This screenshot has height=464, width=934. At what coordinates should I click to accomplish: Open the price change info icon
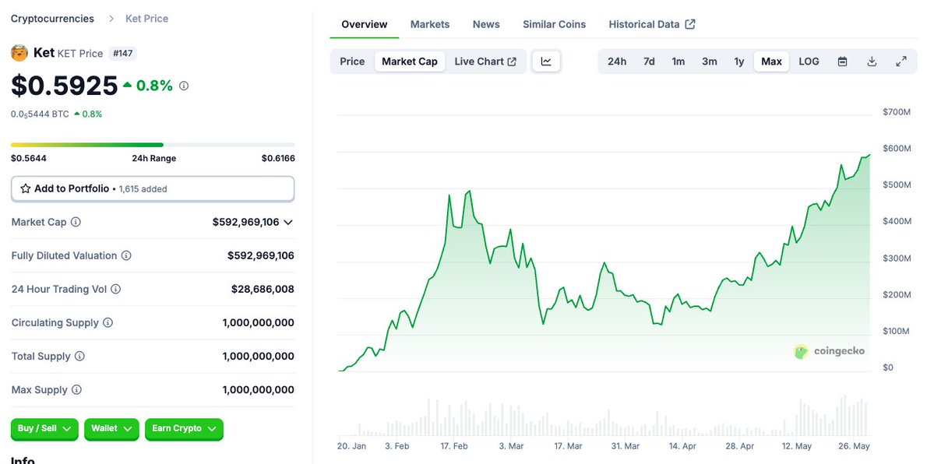pos(184,86)
